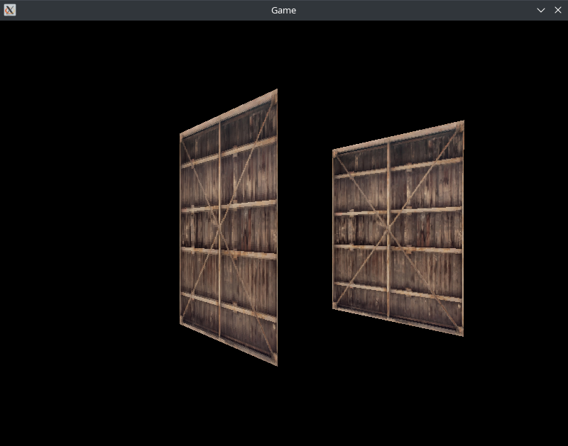568x446 pixels.
Task: Click the "Game" window title text
Action: coord(283,10)
